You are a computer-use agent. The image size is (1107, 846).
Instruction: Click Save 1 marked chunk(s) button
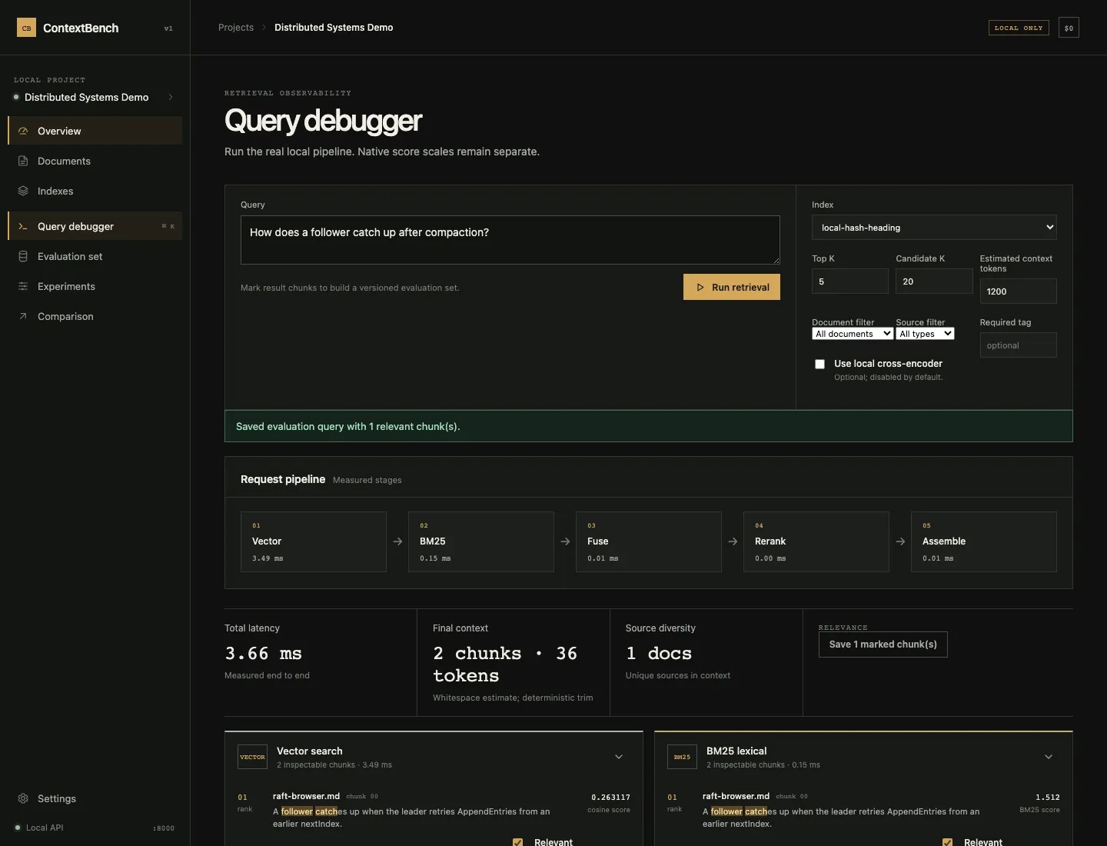883,644
